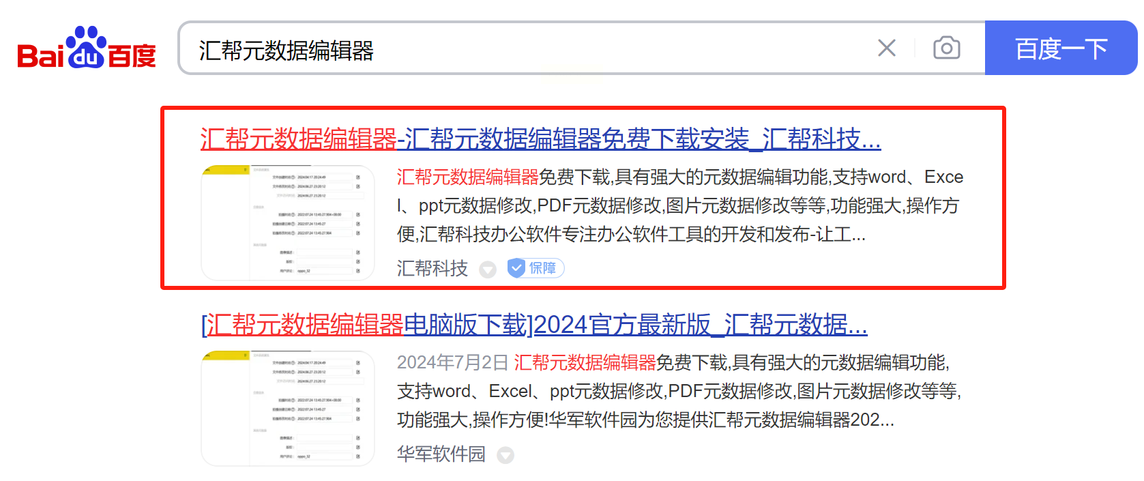The image size is (1144, 481).
Task: Open the Baidu logo homepage link
Action: coord(87,48)
